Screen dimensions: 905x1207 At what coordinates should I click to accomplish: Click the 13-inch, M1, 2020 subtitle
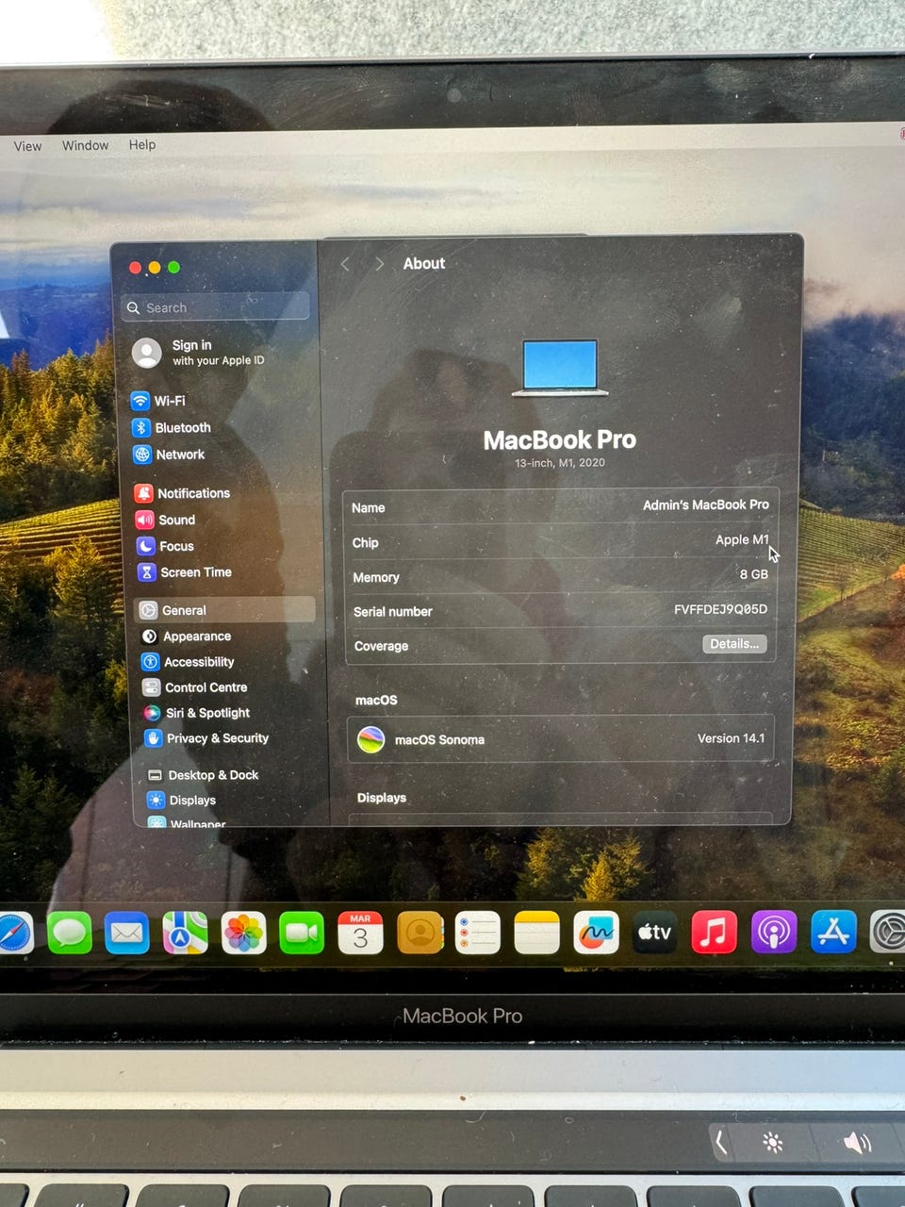(560, 463)
